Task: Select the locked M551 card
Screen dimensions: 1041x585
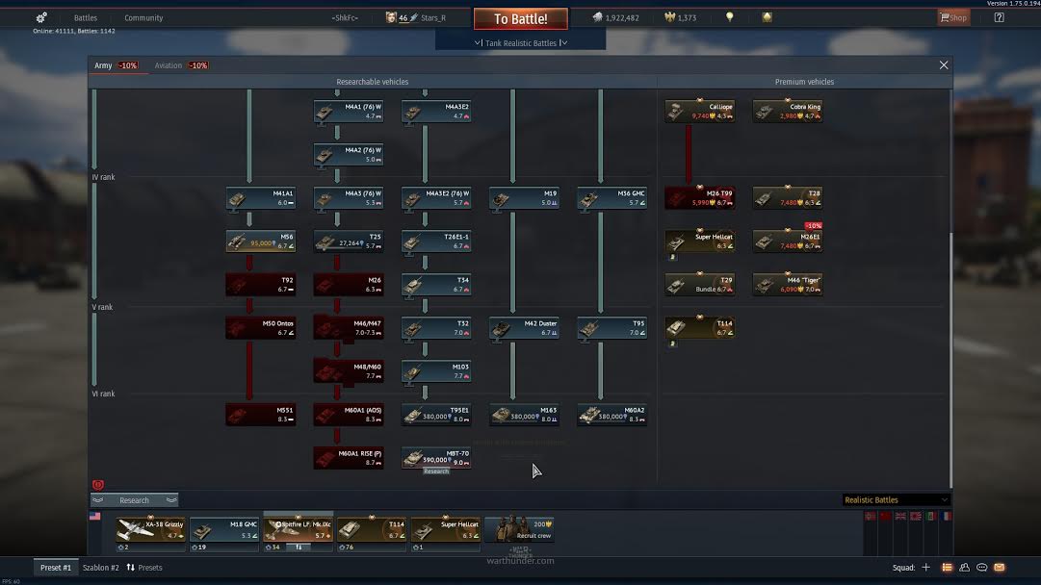Action: (x=260, y=415)
